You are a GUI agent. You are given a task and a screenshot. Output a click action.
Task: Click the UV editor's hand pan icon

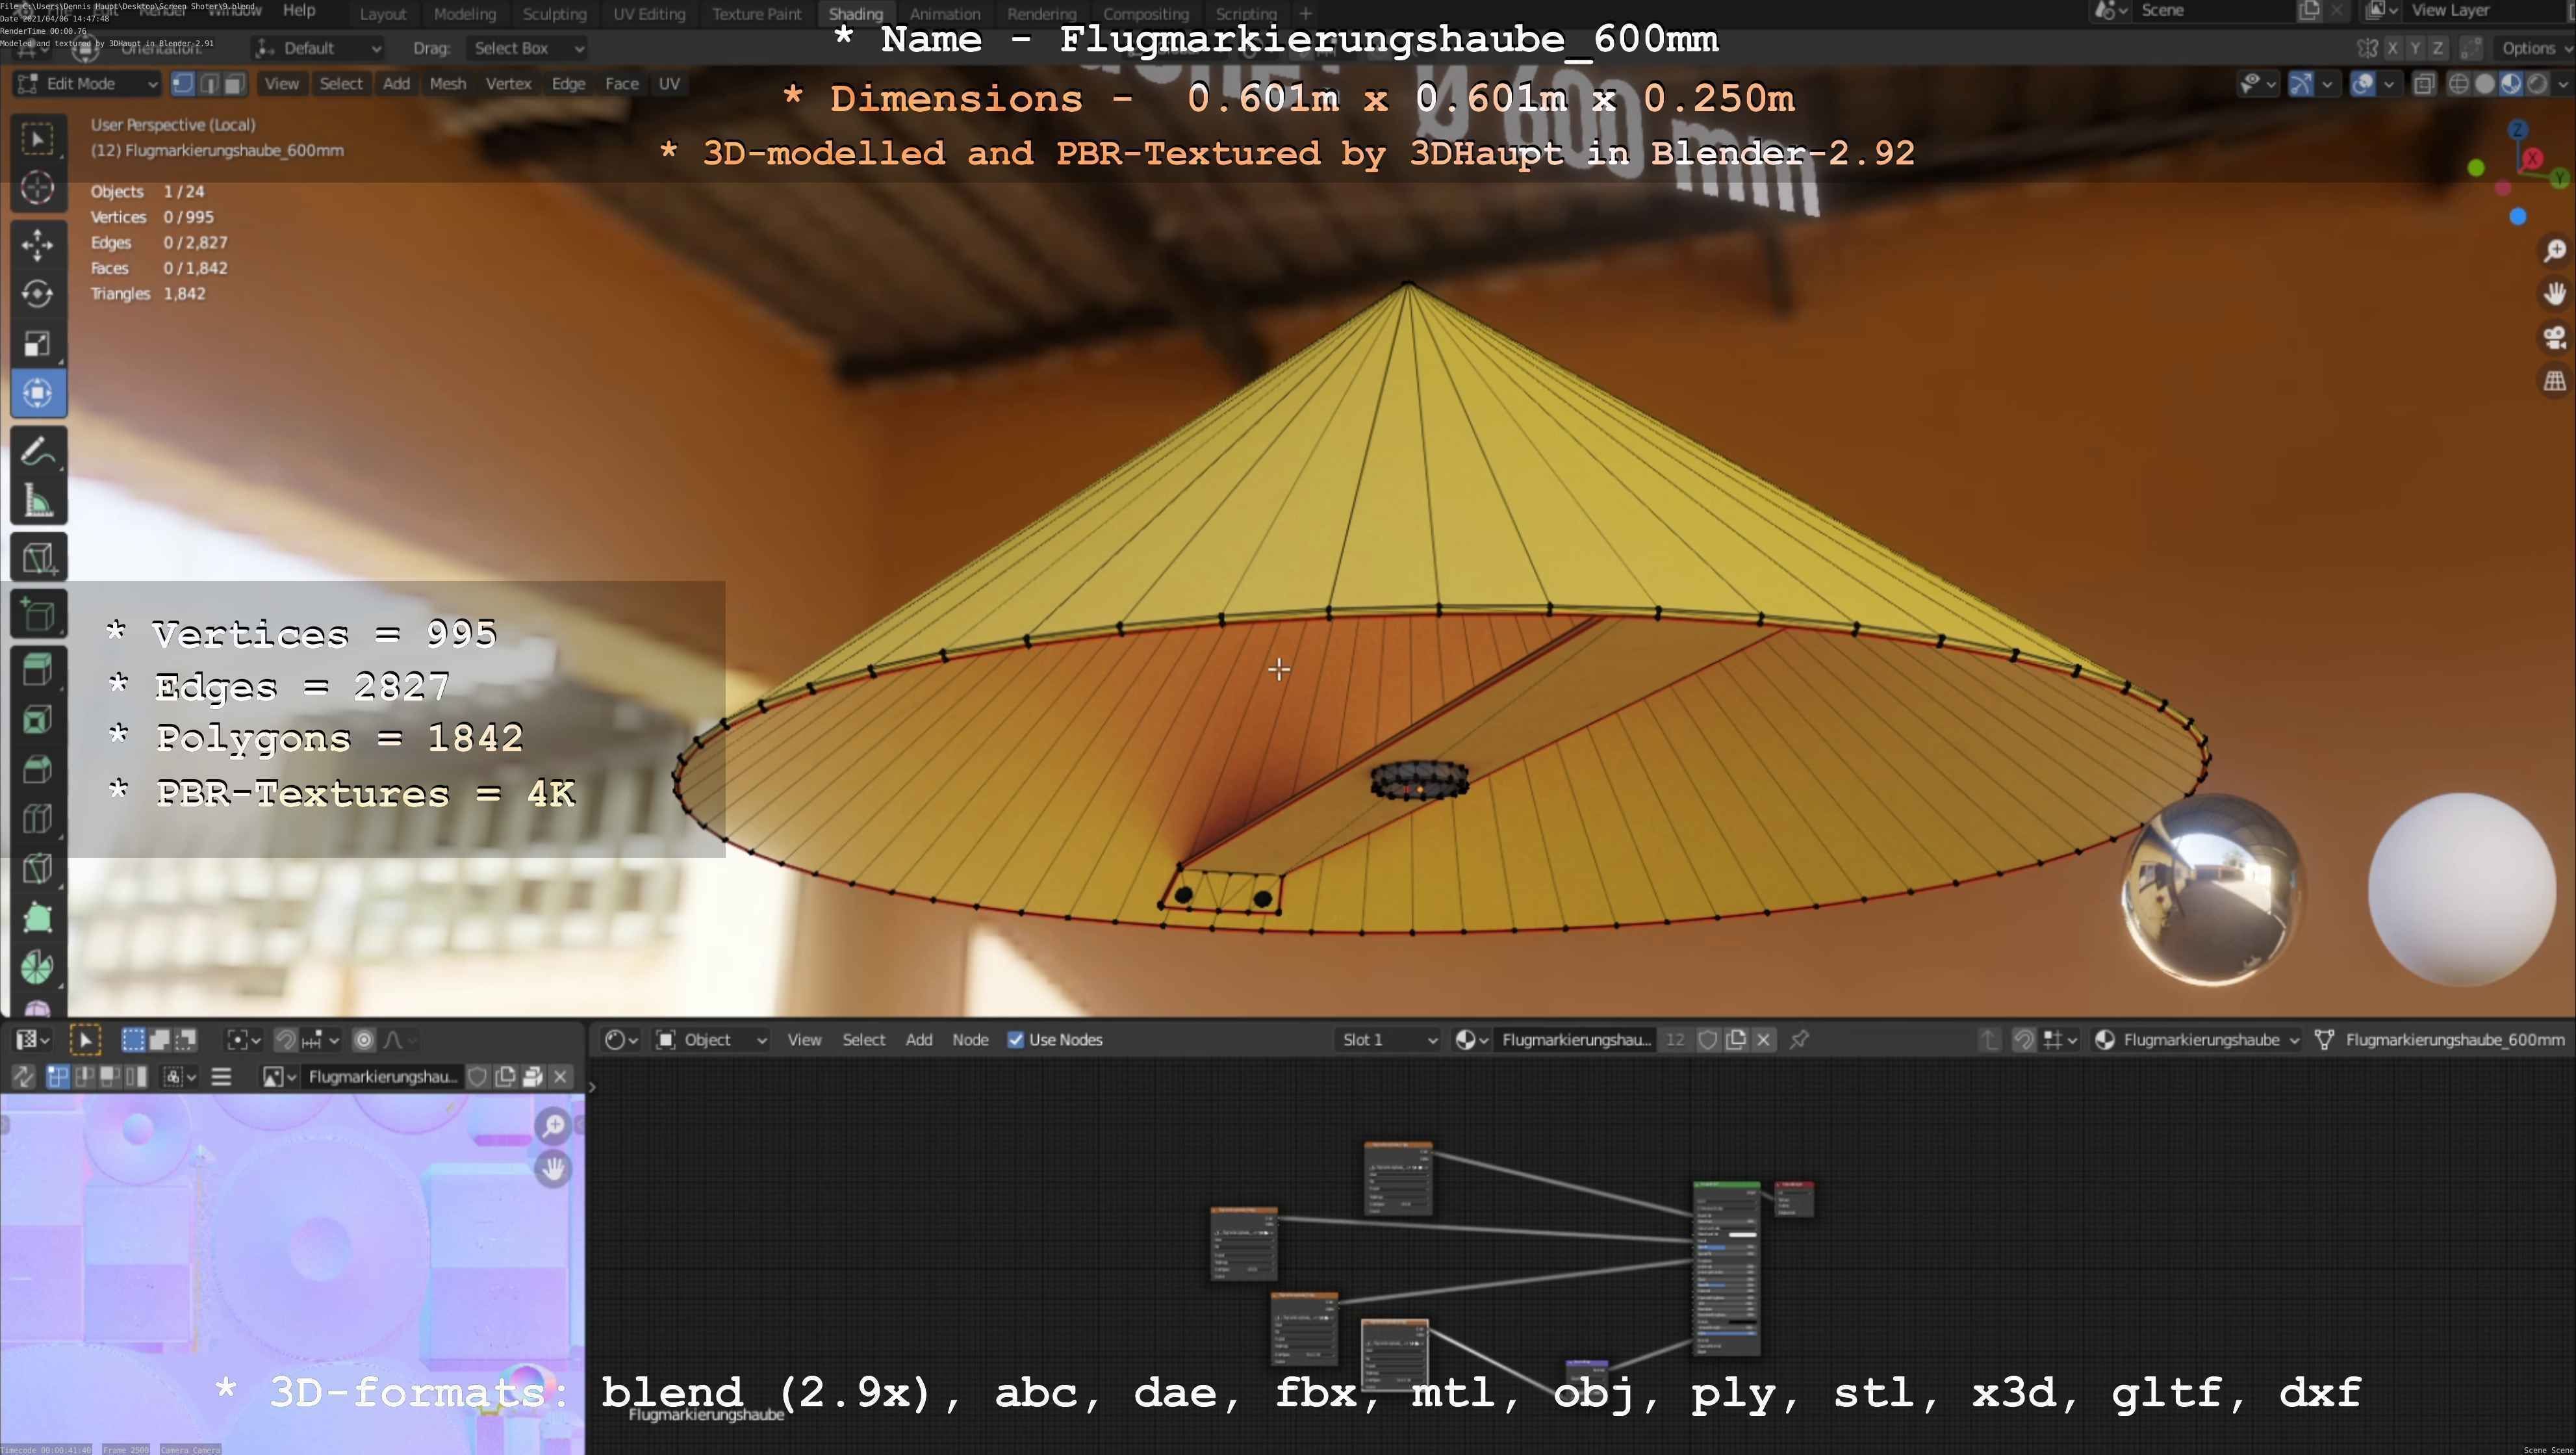click(x=553, y=1169)
